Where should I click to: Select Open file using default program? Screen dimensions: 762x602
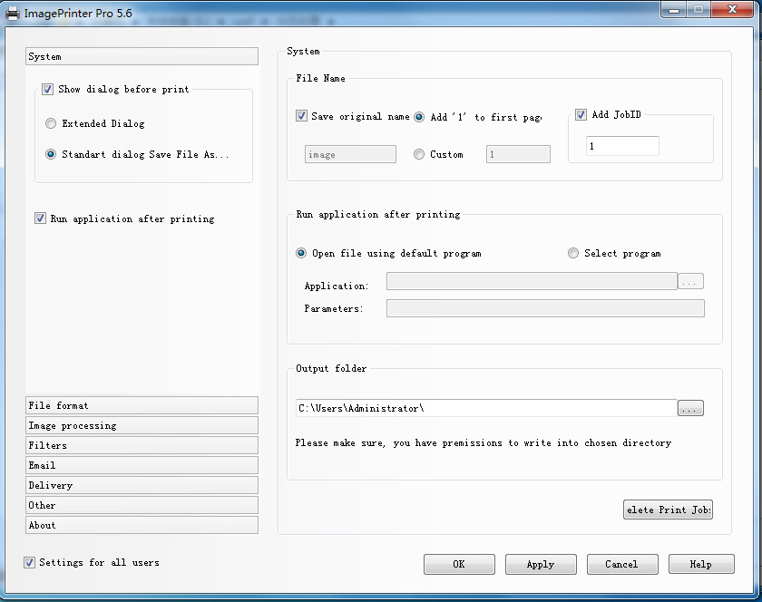(x=301, y=253)
